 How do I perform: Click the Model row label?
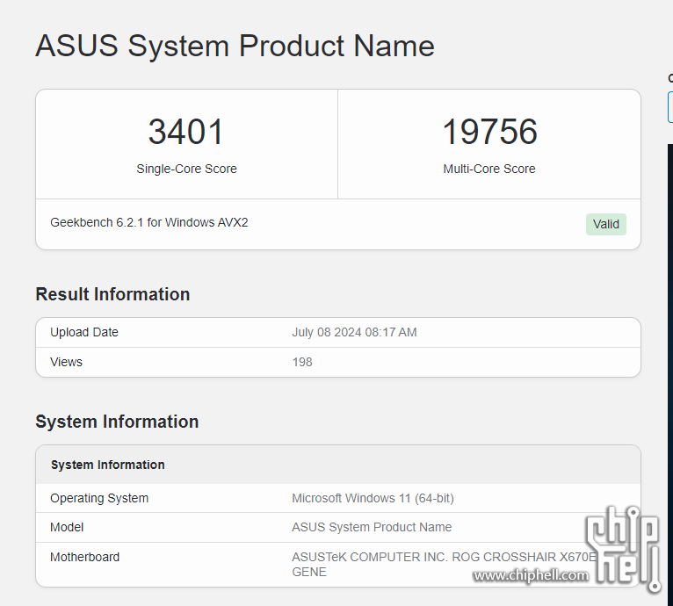[67, 527]
